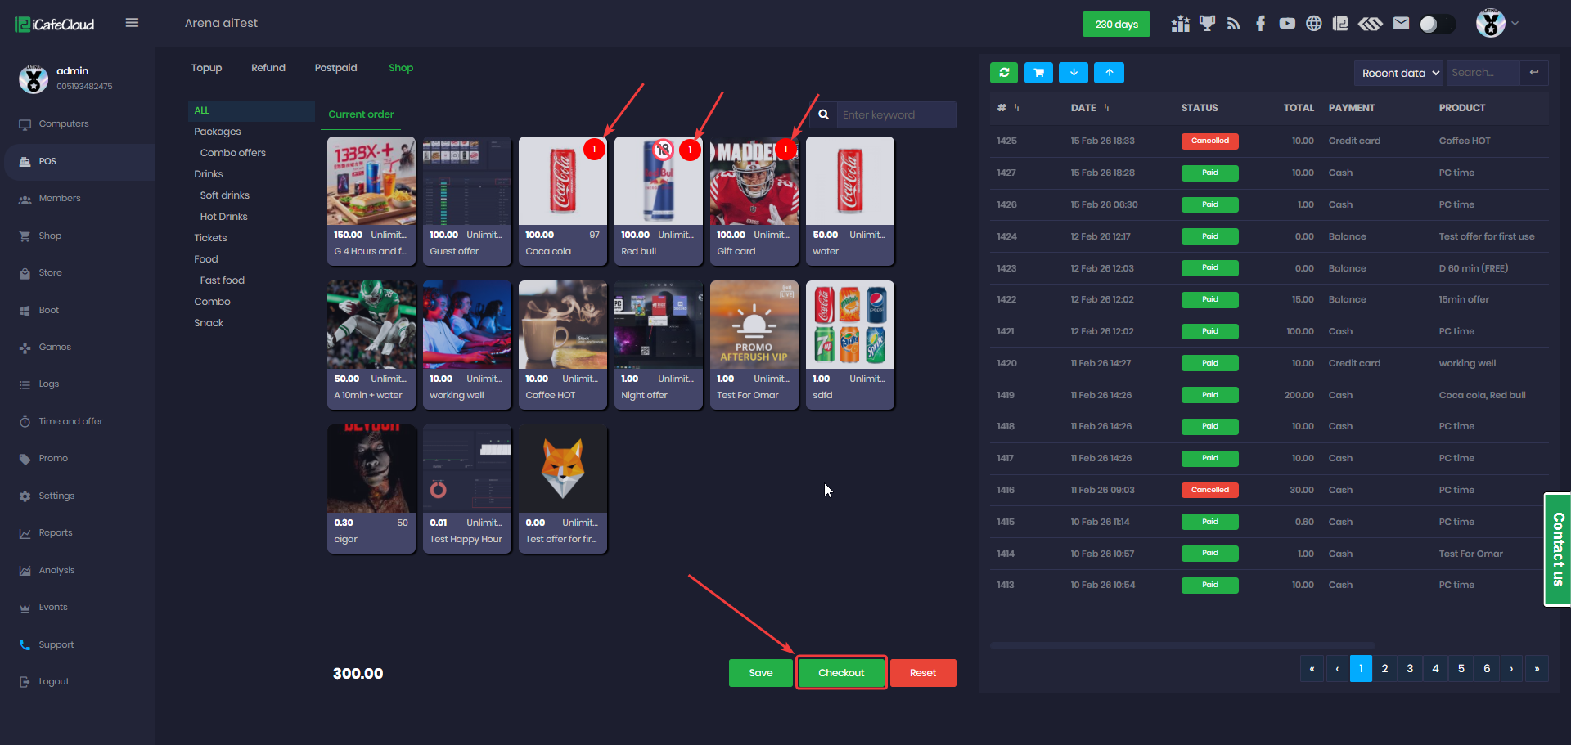1571x745 pixels.
Task: Focus the Enter keyword product search field
Action: (x=897, y=114)
